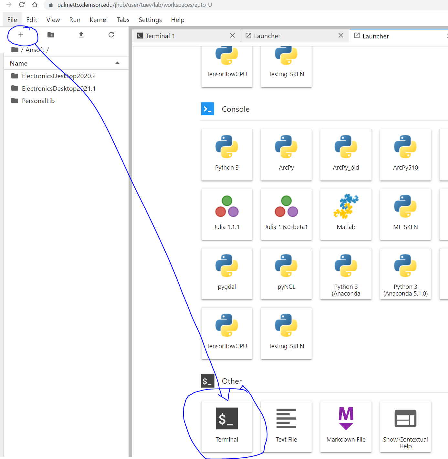Open Python 3 (Anaconda 5.1.0) console
This screenshot has width=448, height=459.
[x=405, y=274]
